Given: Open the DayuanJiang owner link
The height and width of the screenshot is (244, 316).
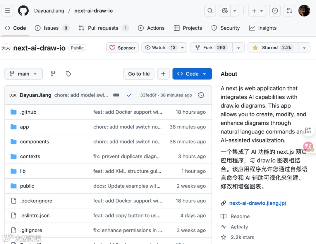Looking at the screenshot, I should point(49,11).
